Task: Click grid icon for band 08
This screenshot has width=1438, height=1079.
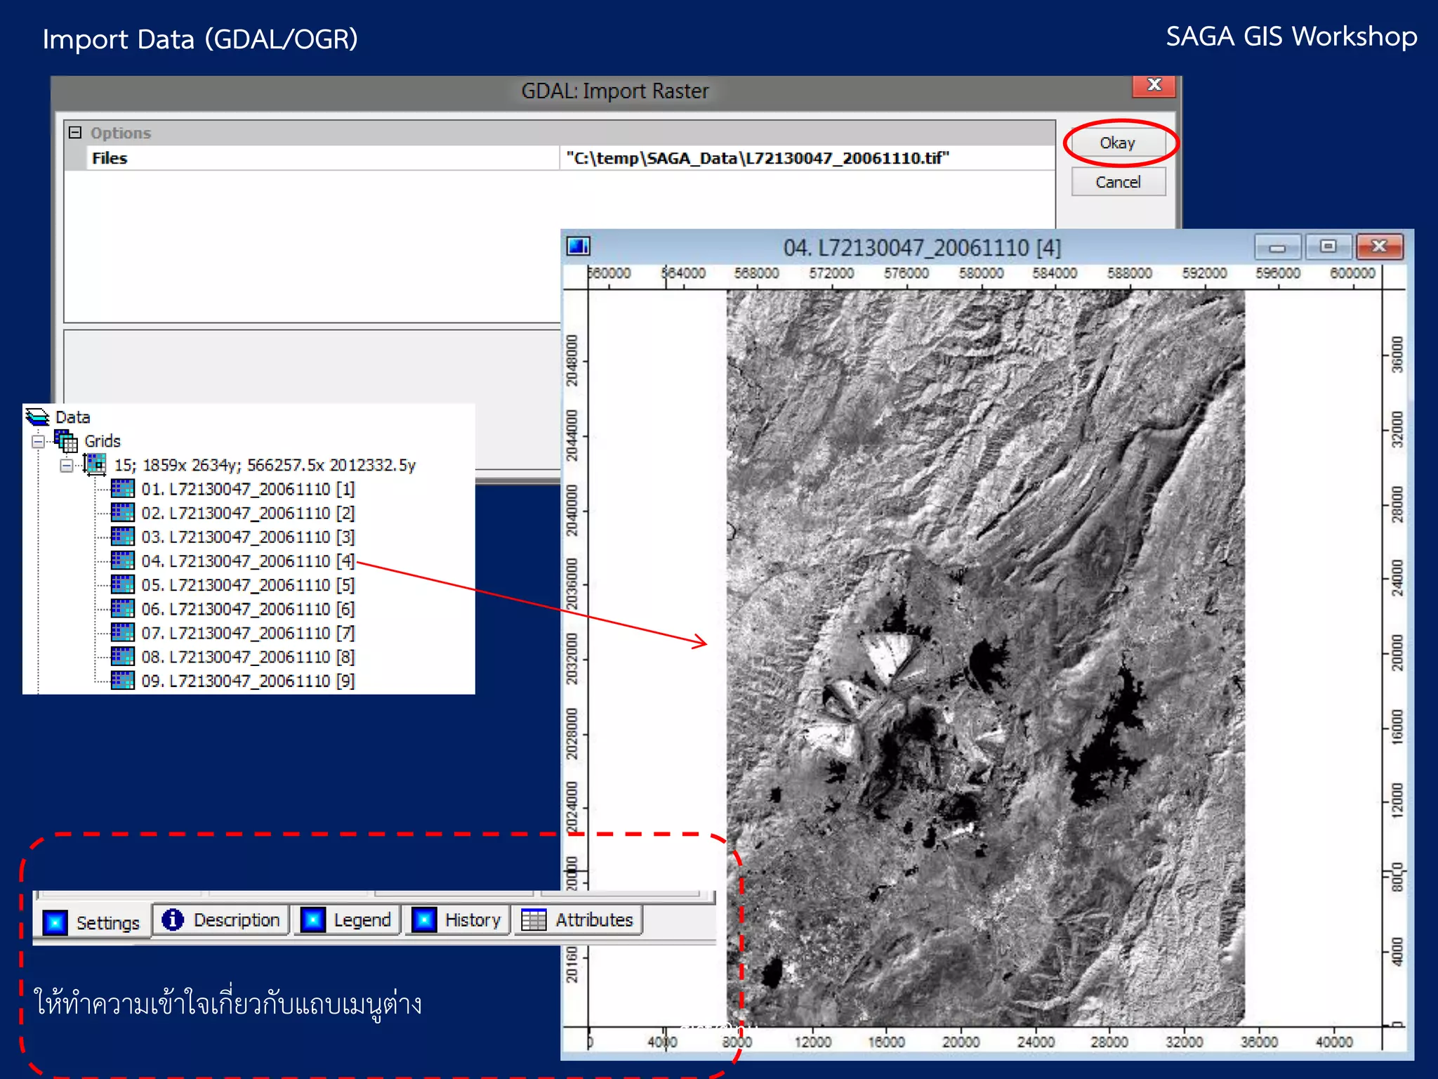Action: pos(123,656)
